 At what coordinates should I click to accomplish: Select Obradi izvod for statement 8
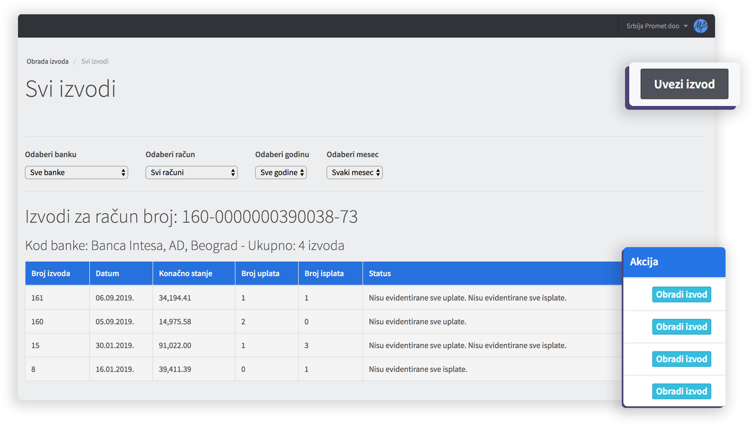[x=681, y=391]
